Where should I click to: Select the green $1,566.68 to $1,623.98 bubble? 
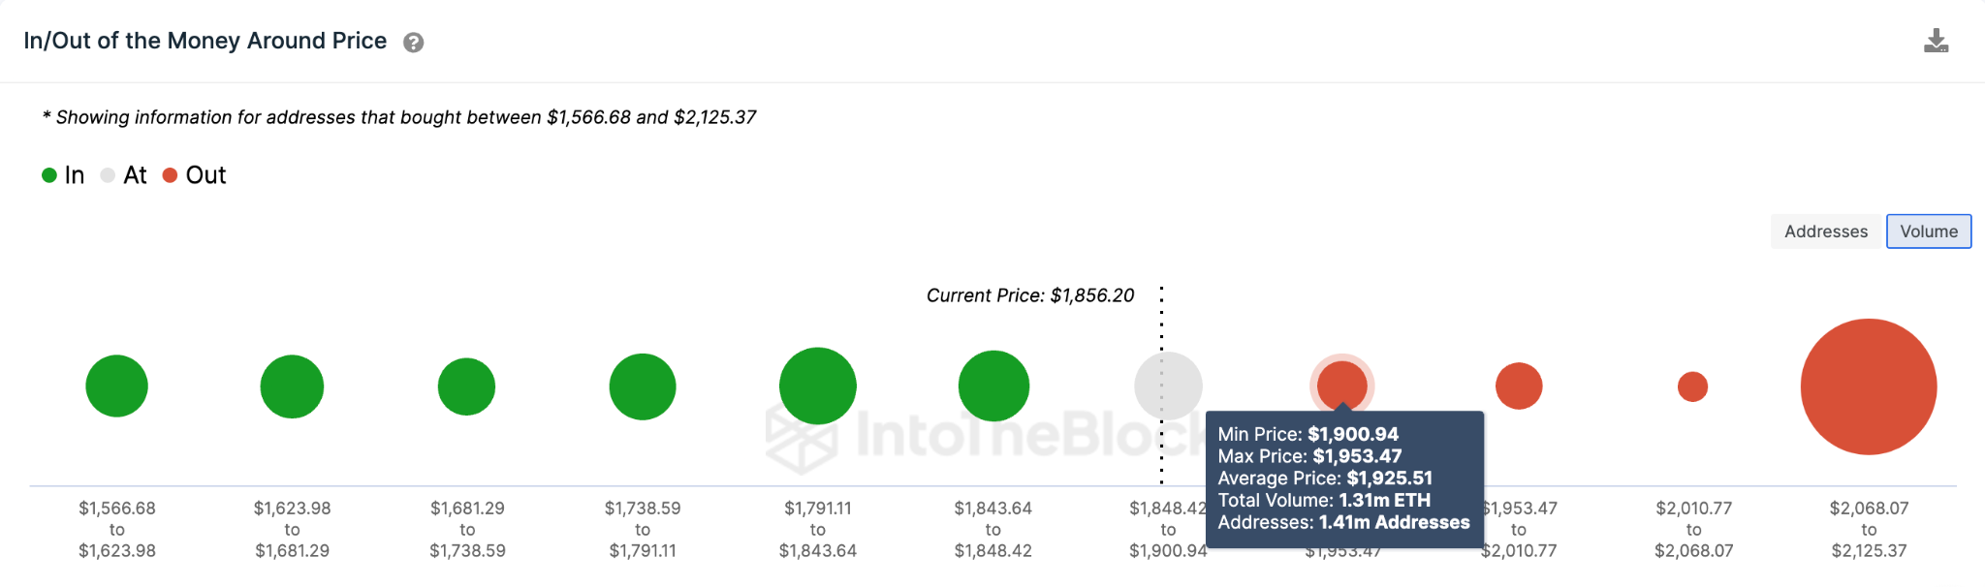pyautogui.click(x=117, y=386)
